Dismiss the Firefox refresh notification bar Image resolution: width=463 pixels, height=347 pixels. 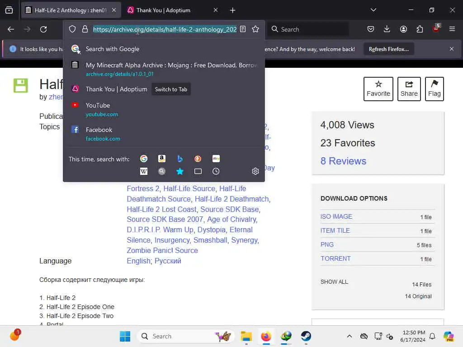coord(452,49)
